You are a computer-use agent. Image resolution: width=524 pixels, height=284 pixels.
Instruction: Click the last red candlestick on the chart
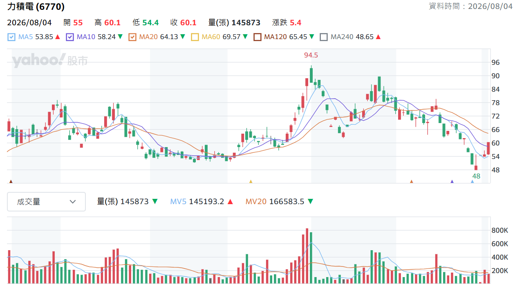coord(488,148)
